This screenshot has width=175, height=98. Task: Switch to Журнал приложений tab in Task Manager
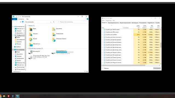(x=125, y=23)
